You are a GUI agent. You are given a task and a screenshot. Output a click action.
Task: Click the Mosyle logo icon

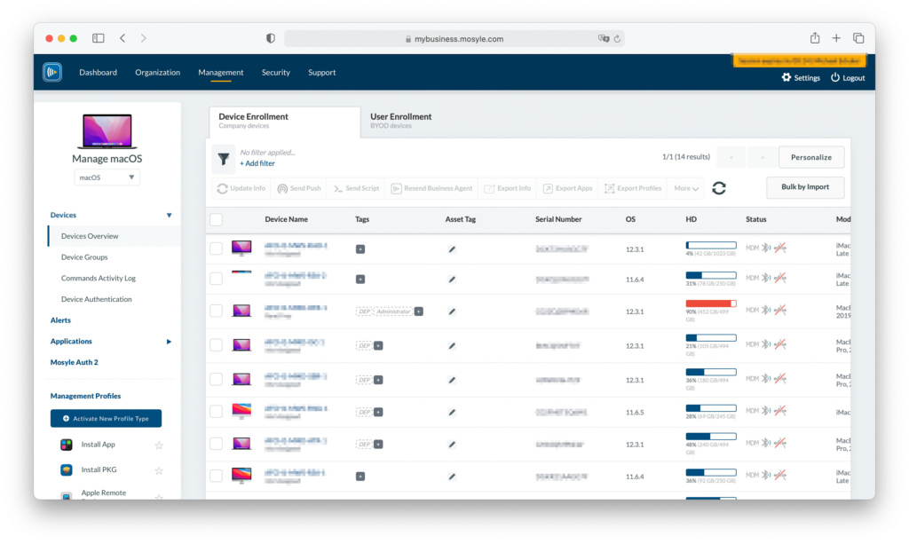tap(52, 73)
